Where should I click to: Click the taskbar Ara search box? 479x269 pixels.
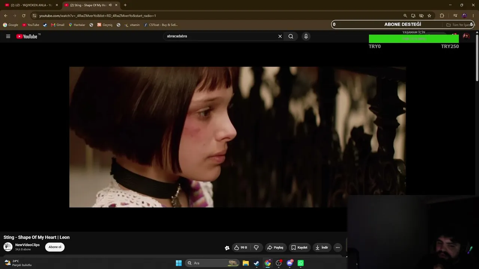[212, 263]
